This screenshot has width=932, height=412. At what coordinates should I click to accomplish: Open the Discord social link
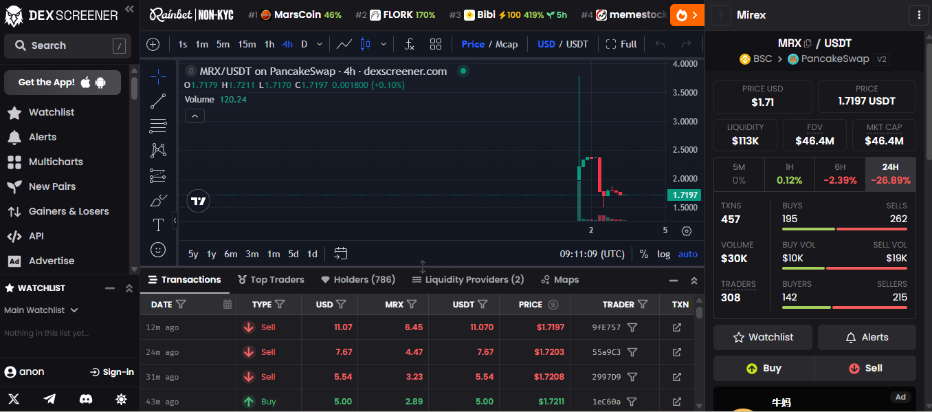click(86, 399)
